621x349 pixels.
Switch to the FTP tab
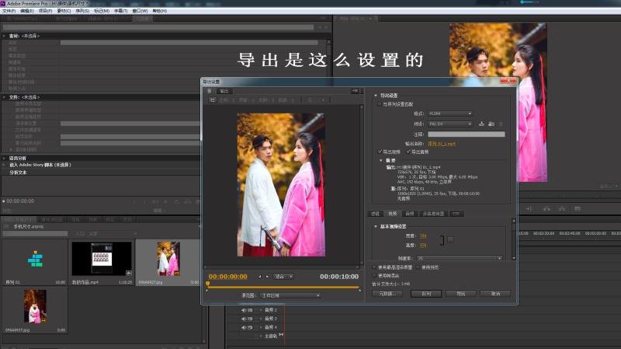pyautogui.click(x=456, y=214)
